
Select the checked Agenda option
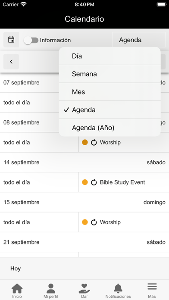110,110
